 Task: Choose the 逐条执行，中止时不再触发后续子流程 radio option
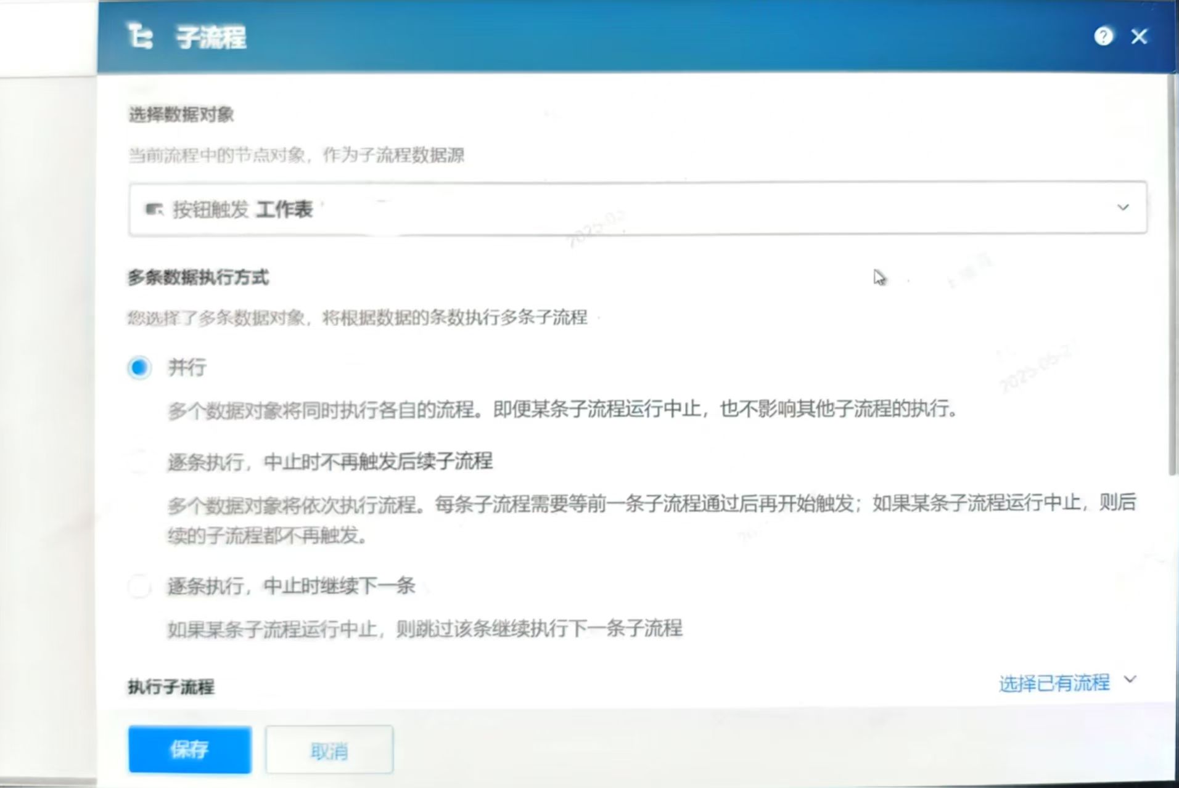pos(139,461)
